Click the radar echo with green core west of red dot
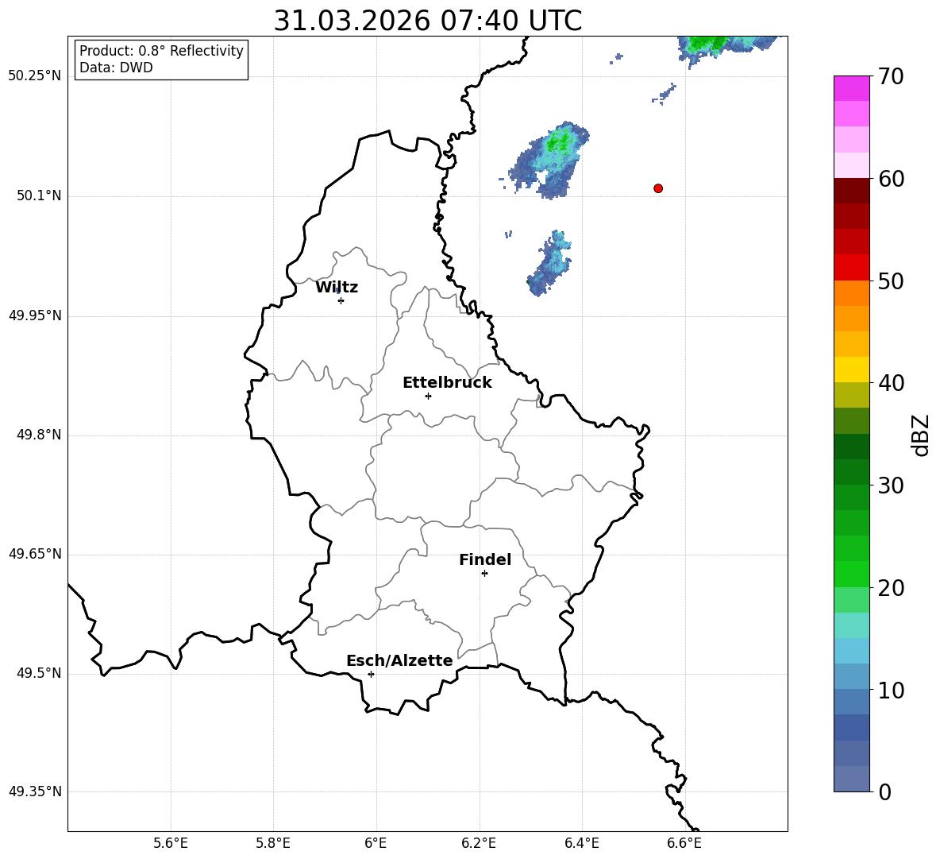 tap(549, 160)
